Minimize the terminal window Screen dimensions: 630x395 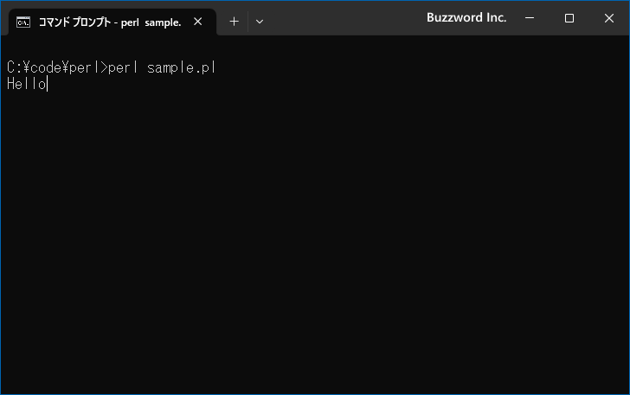[530, 17]
